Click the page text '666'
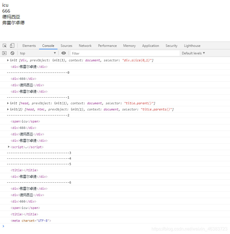 click(6, 11)
